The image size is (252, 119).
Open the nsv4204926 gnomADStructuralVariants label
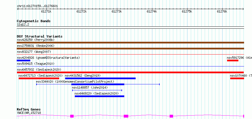[x=48, y=58]
